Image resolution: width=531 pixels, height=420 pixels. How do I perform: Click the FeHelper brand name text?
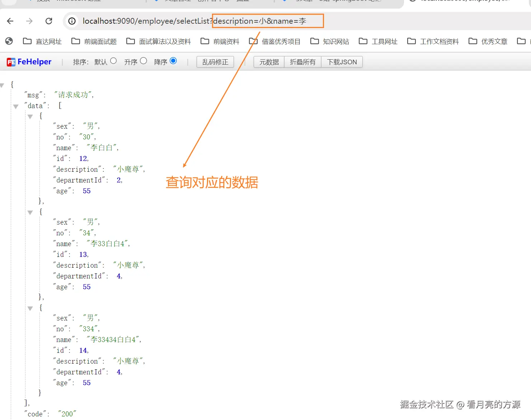click(34, 62)
